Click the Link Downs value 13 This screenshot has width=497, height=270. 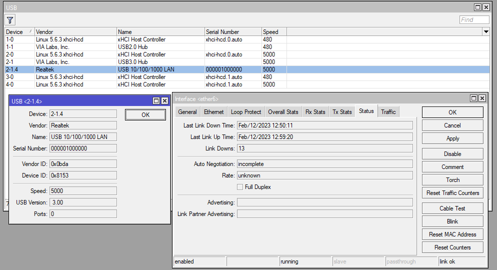(x=325, y=148)
